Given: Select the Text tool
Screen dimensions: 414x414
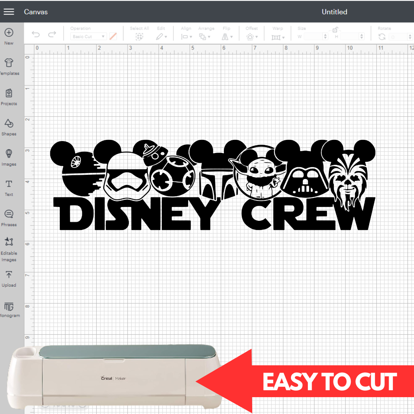Looking at the screenshot, I should coord(9,188).
